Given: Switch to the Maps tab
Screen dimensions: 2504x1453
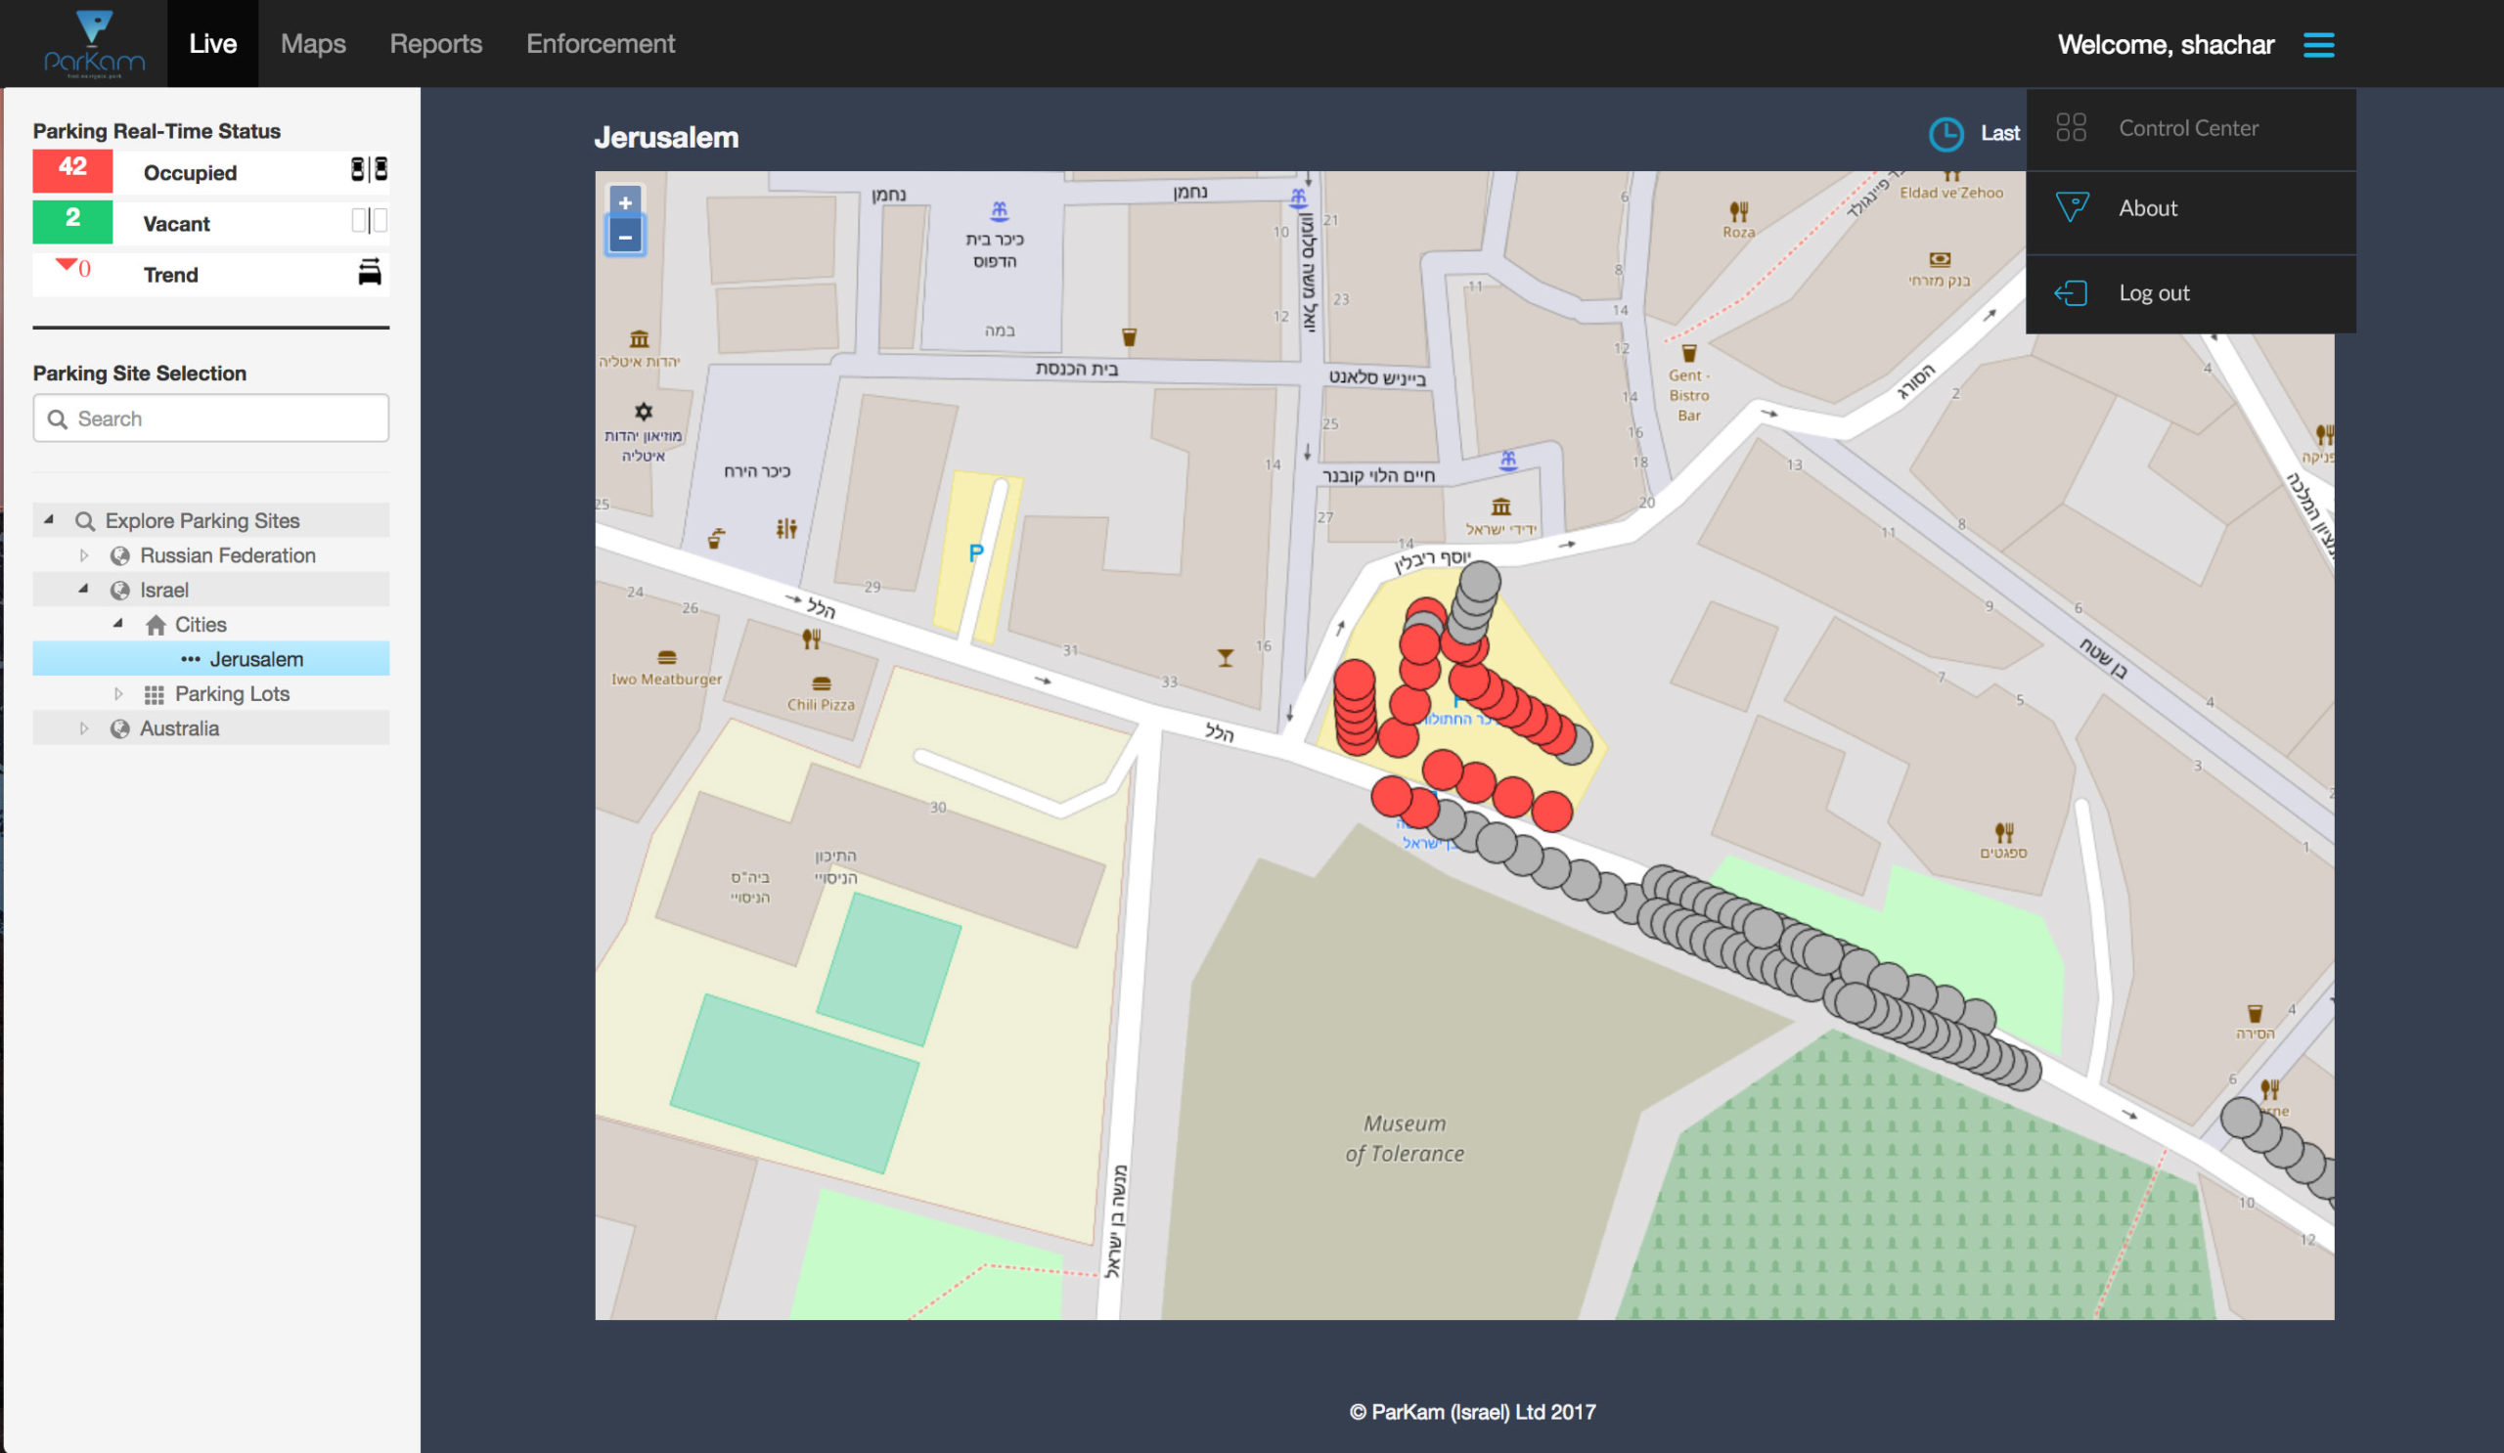Looking at the screenshot, I should (x=313, y=44).
